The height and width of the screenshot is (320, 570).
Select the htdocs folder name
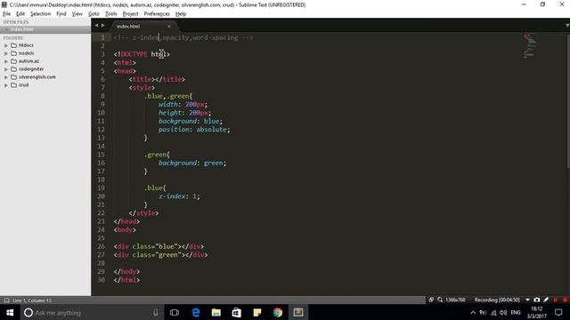26,45
